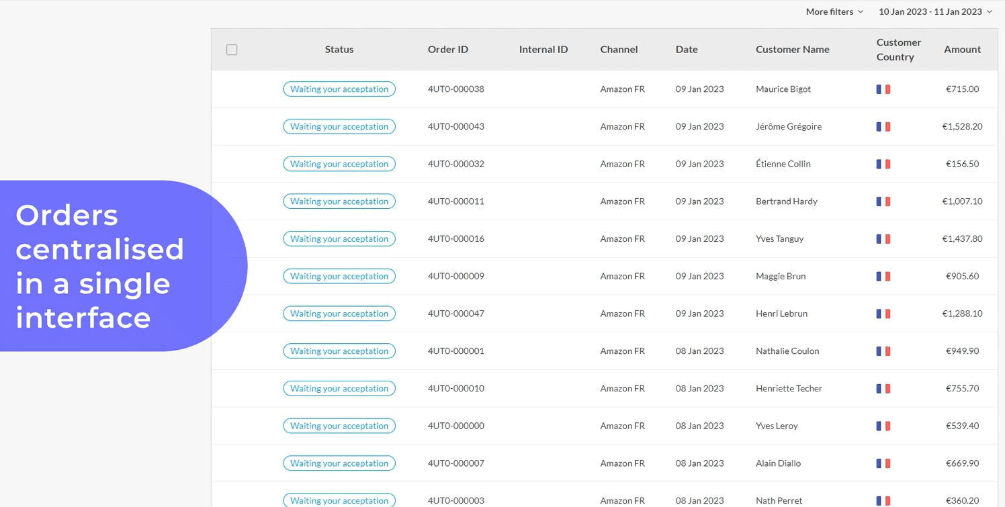Click the flag icon on Étienne Collin's row
1005x507 pixels.
[x=883, y=163]
